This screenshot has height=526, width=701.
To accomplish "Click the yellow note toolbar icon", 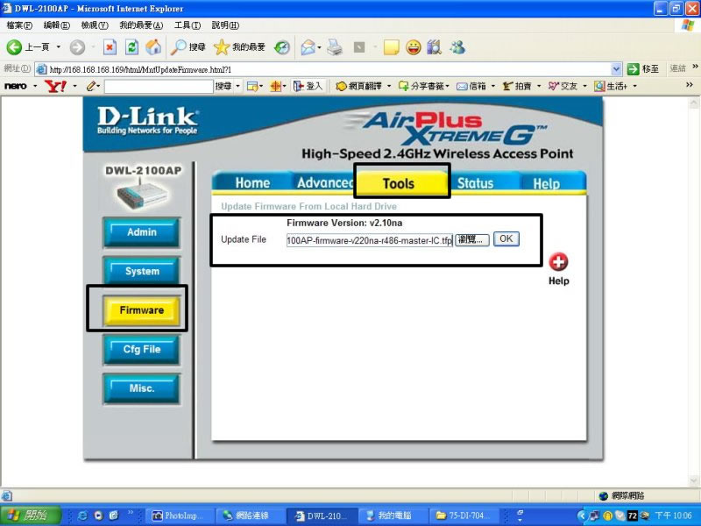I will pyautogui.click(x=391, y=47).
